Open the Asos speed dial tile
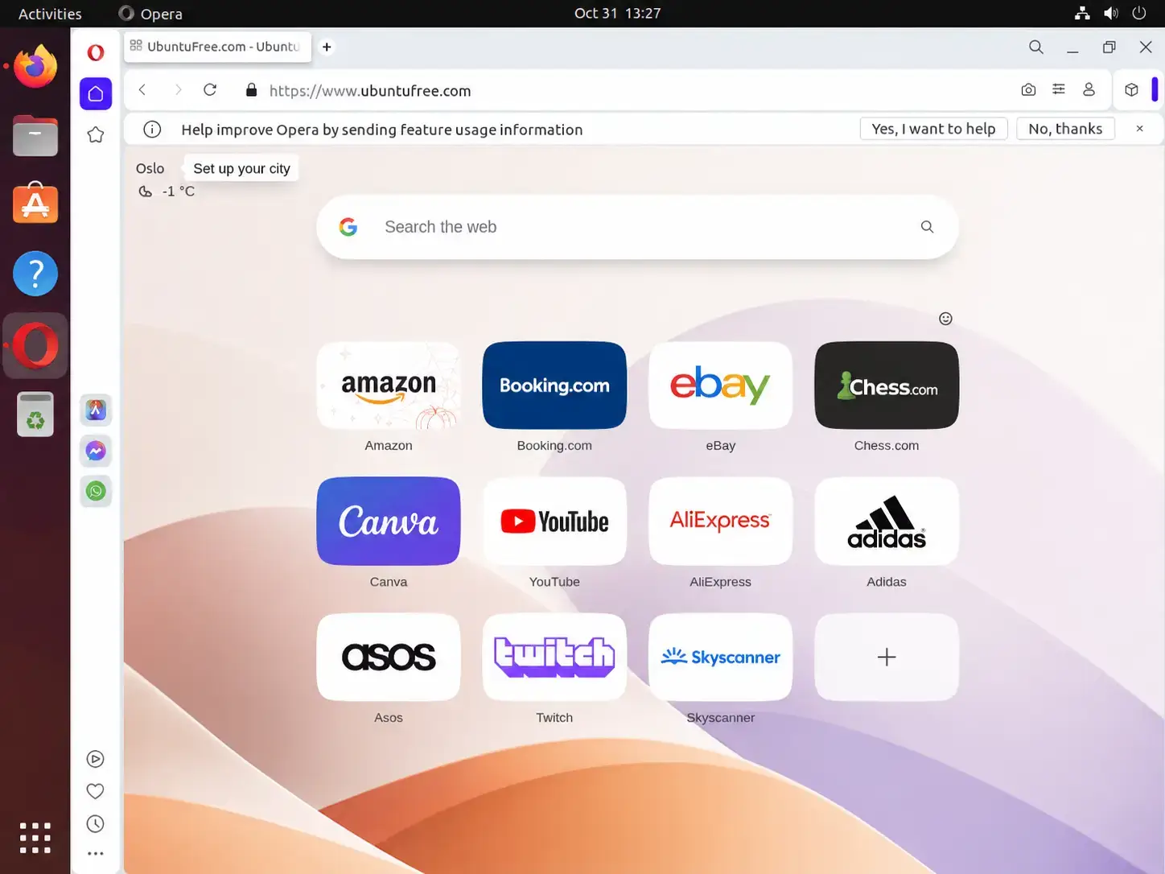Viewport: 1165px width, 874px height. (x=389, y=658)
